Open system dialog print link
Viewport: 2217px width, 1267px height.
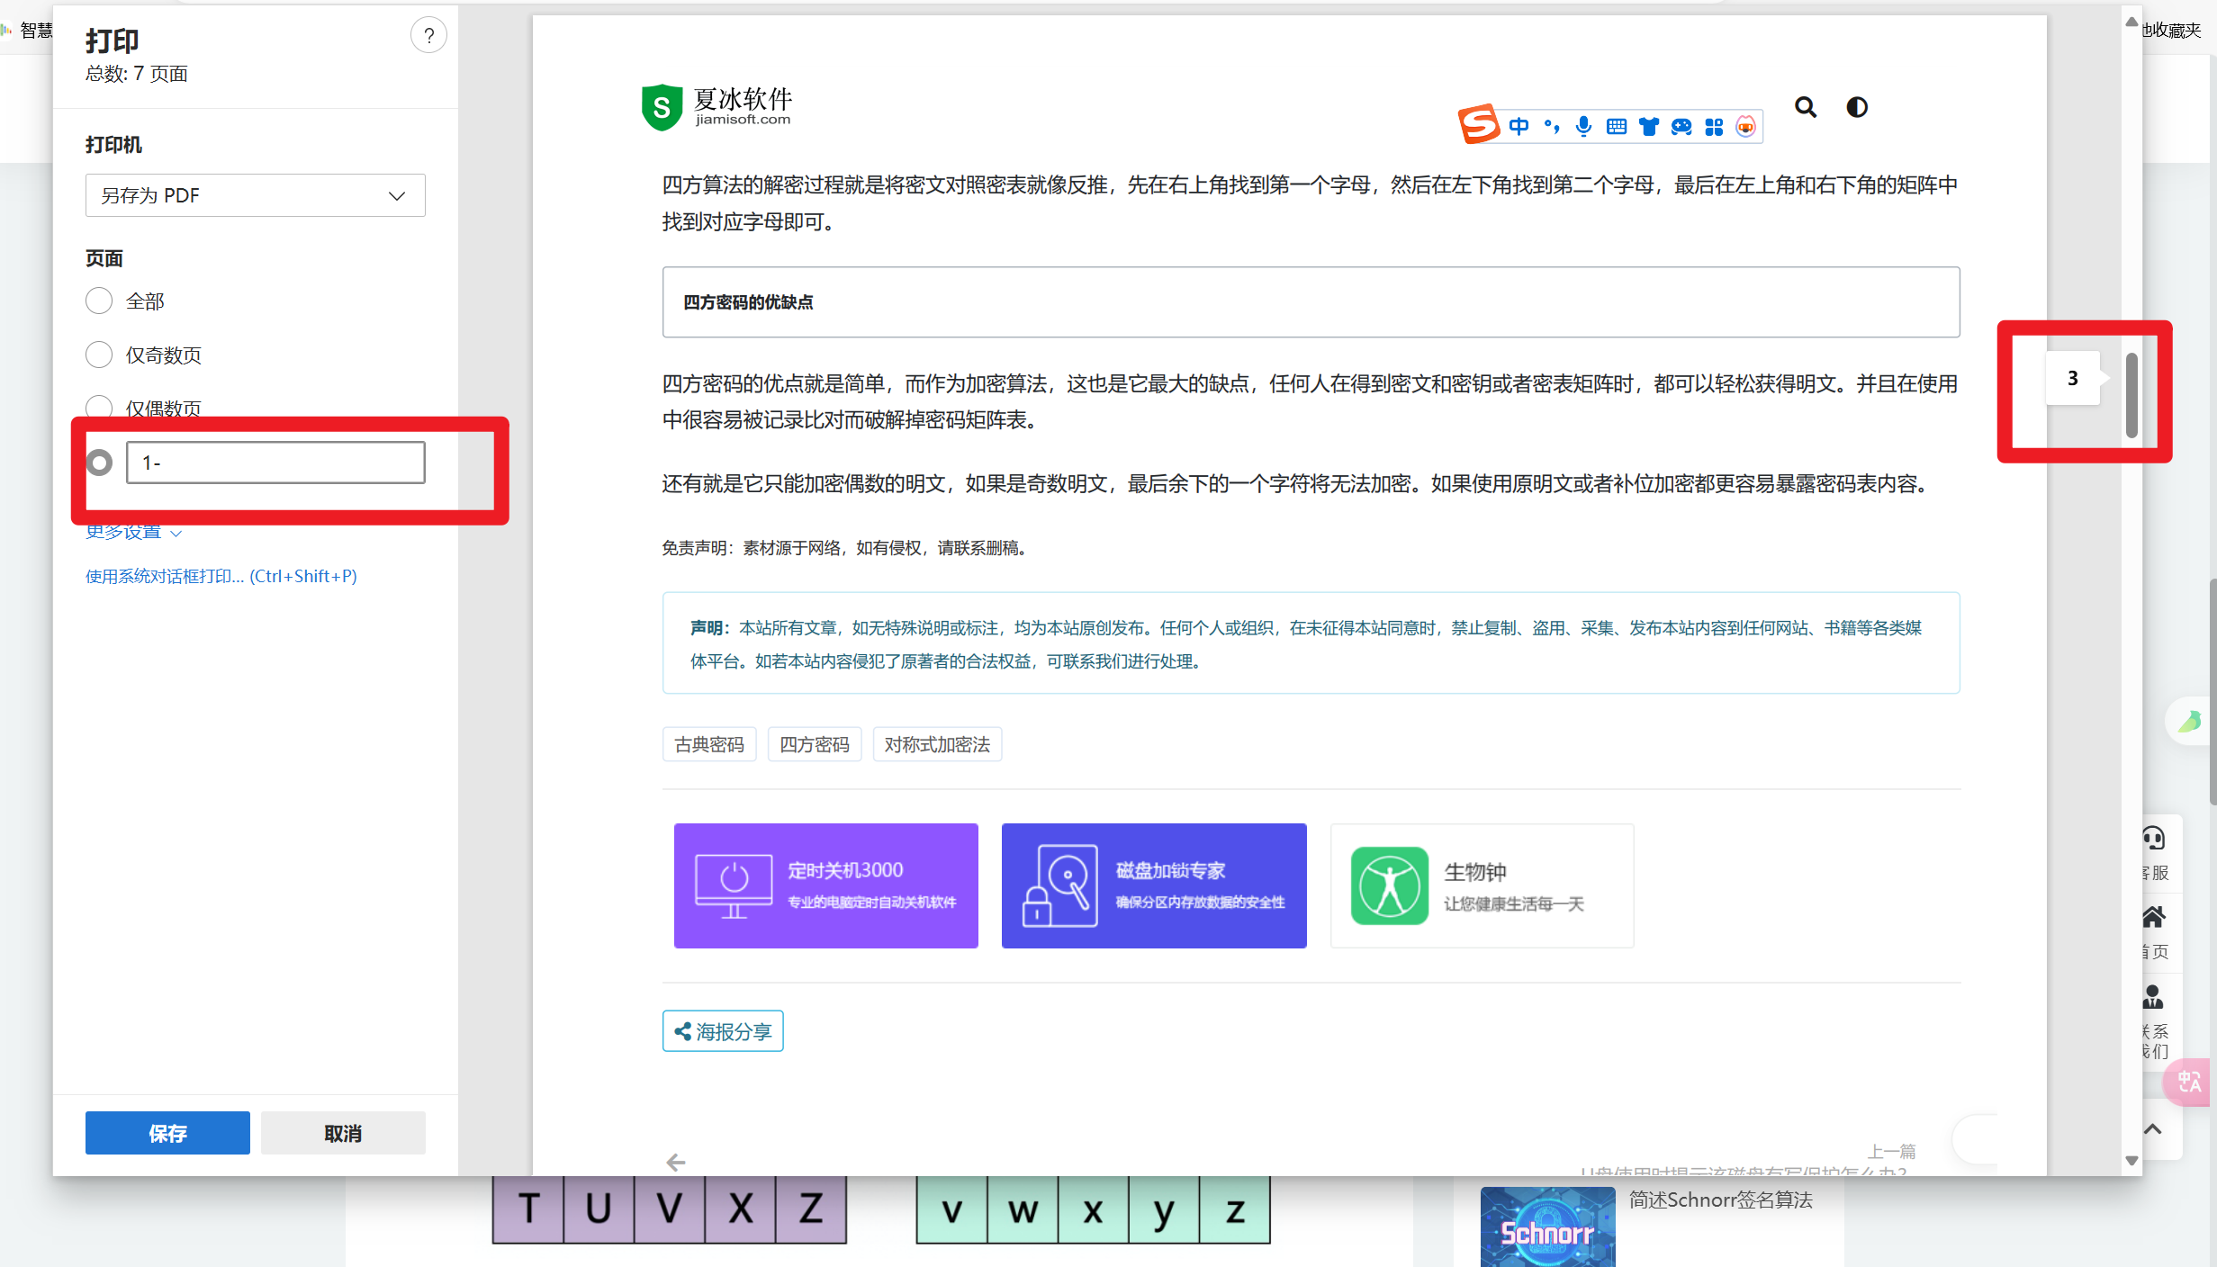coord(221,576)
